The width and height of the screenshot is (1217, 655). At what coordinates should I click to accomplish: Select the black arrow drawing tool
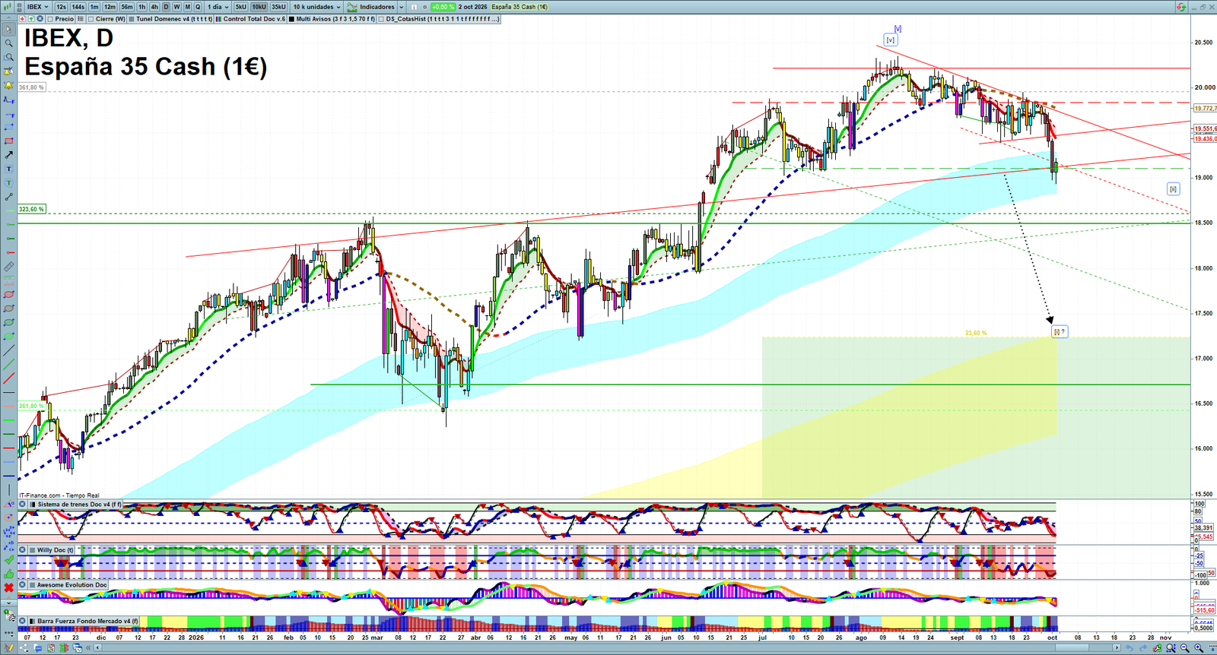(8, 155)
